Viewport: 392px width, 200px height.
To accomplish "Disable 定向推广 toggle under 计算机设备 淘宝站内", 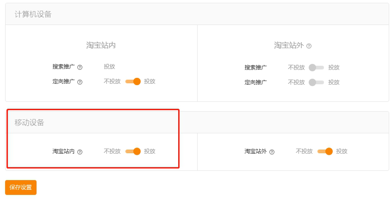I will tap(133, 81).
